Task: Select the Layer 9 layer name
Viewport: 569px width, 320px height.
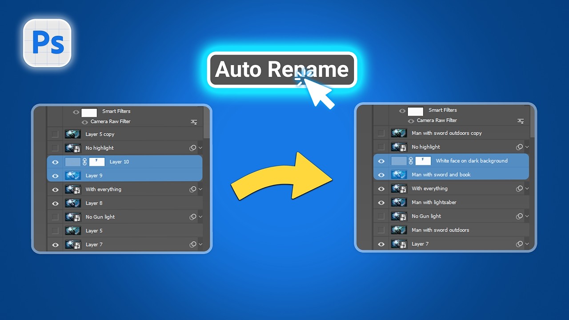Action: (94, 176)
